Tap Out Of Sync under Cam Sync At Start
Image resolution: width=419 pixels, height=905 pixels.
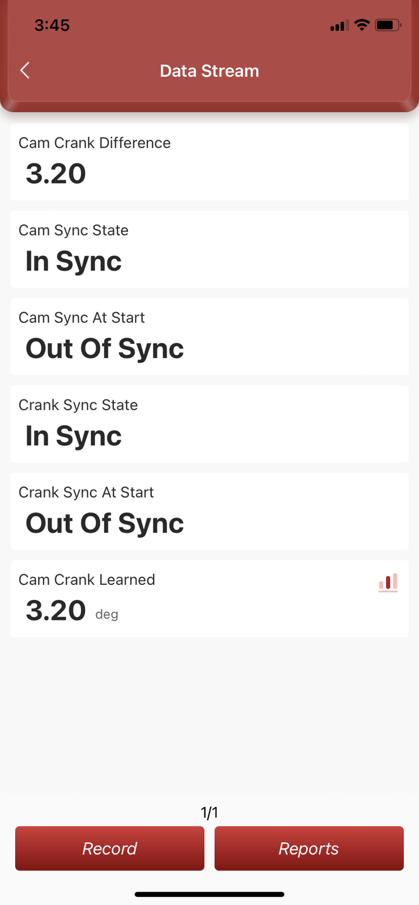(105, 348)
